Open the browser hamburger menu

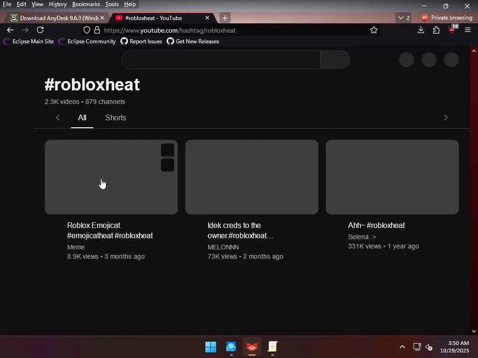click(x=468, y=30)
